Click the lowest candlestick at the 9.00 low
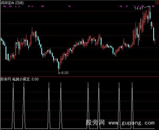Viewport: 159px width, 130px height. [x=59, y=66]
